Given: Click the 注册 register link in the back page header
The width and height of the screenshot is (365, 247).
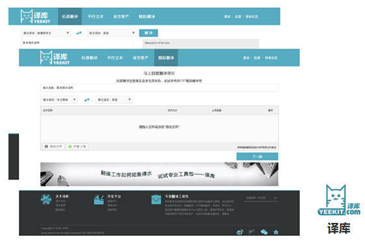Looking at the screenshot, I should (238, 17).
